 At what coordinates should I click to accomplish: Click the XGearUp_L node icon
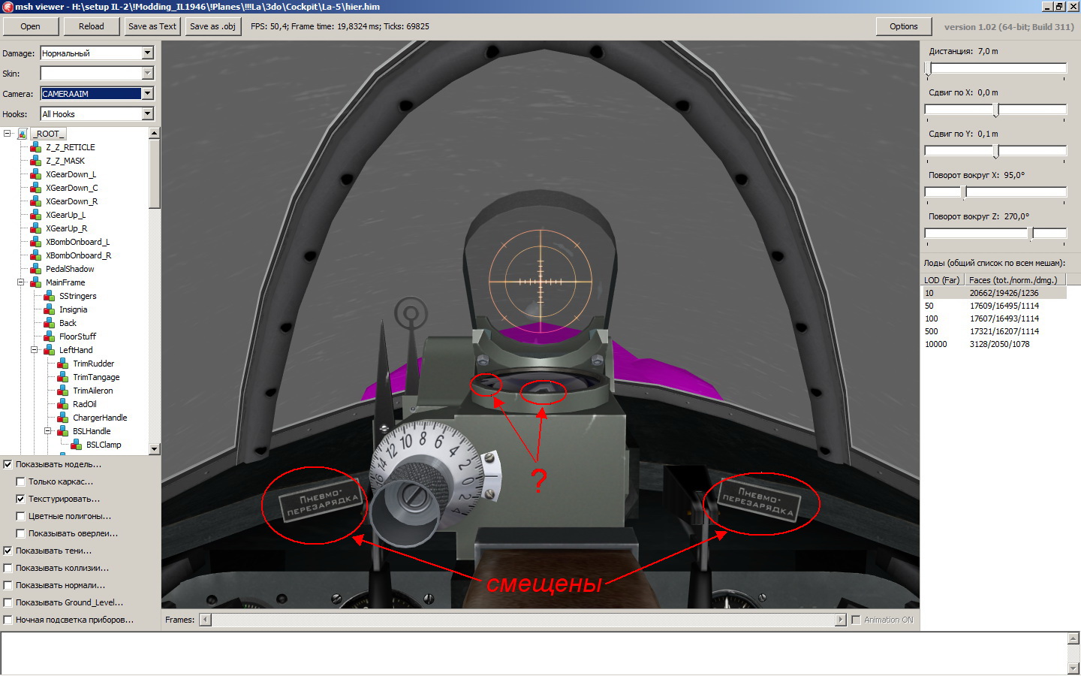pos(35,215)
